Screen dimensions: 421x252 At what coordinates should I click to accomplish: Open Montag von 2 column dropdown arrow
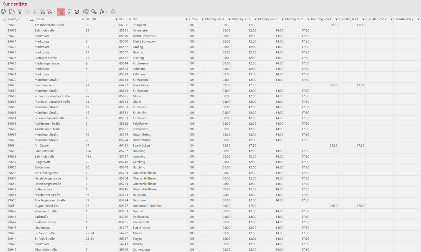[x=282, y=19]
